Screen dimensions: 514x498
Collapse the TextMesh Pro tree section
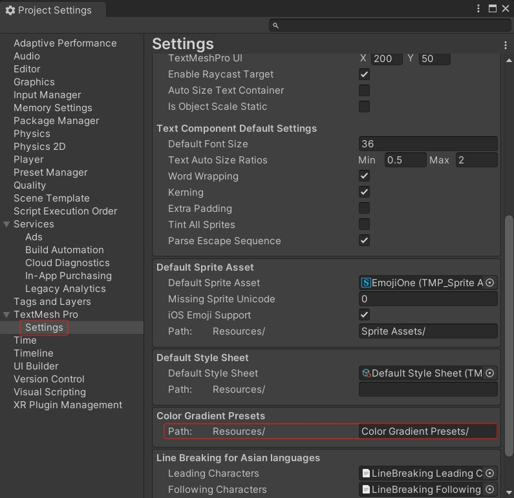[6, 315]
